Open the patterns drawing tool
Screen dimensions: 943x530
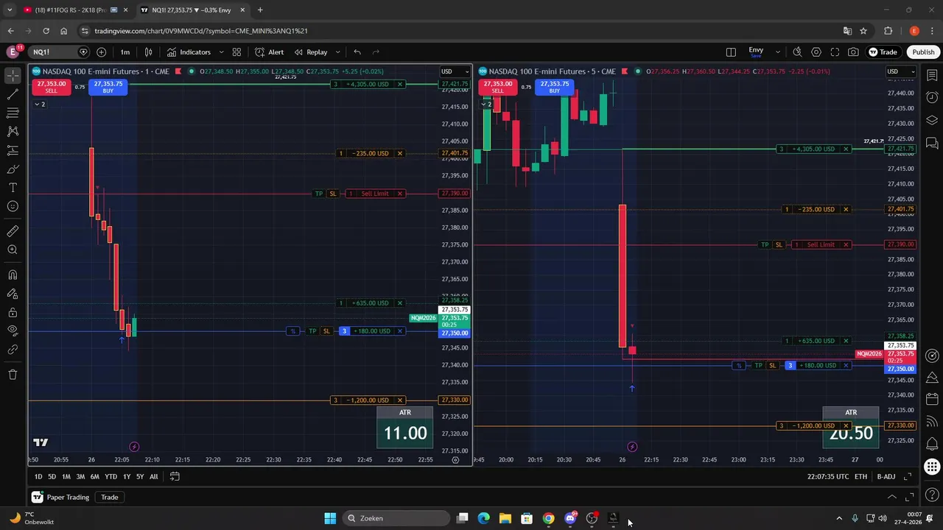(13, 131)
